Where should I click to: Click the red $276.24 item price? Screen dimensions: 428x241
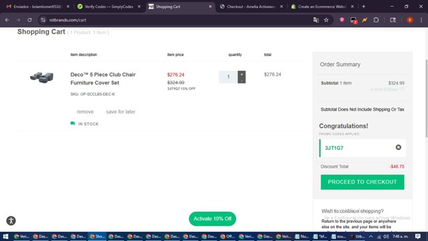175,75
